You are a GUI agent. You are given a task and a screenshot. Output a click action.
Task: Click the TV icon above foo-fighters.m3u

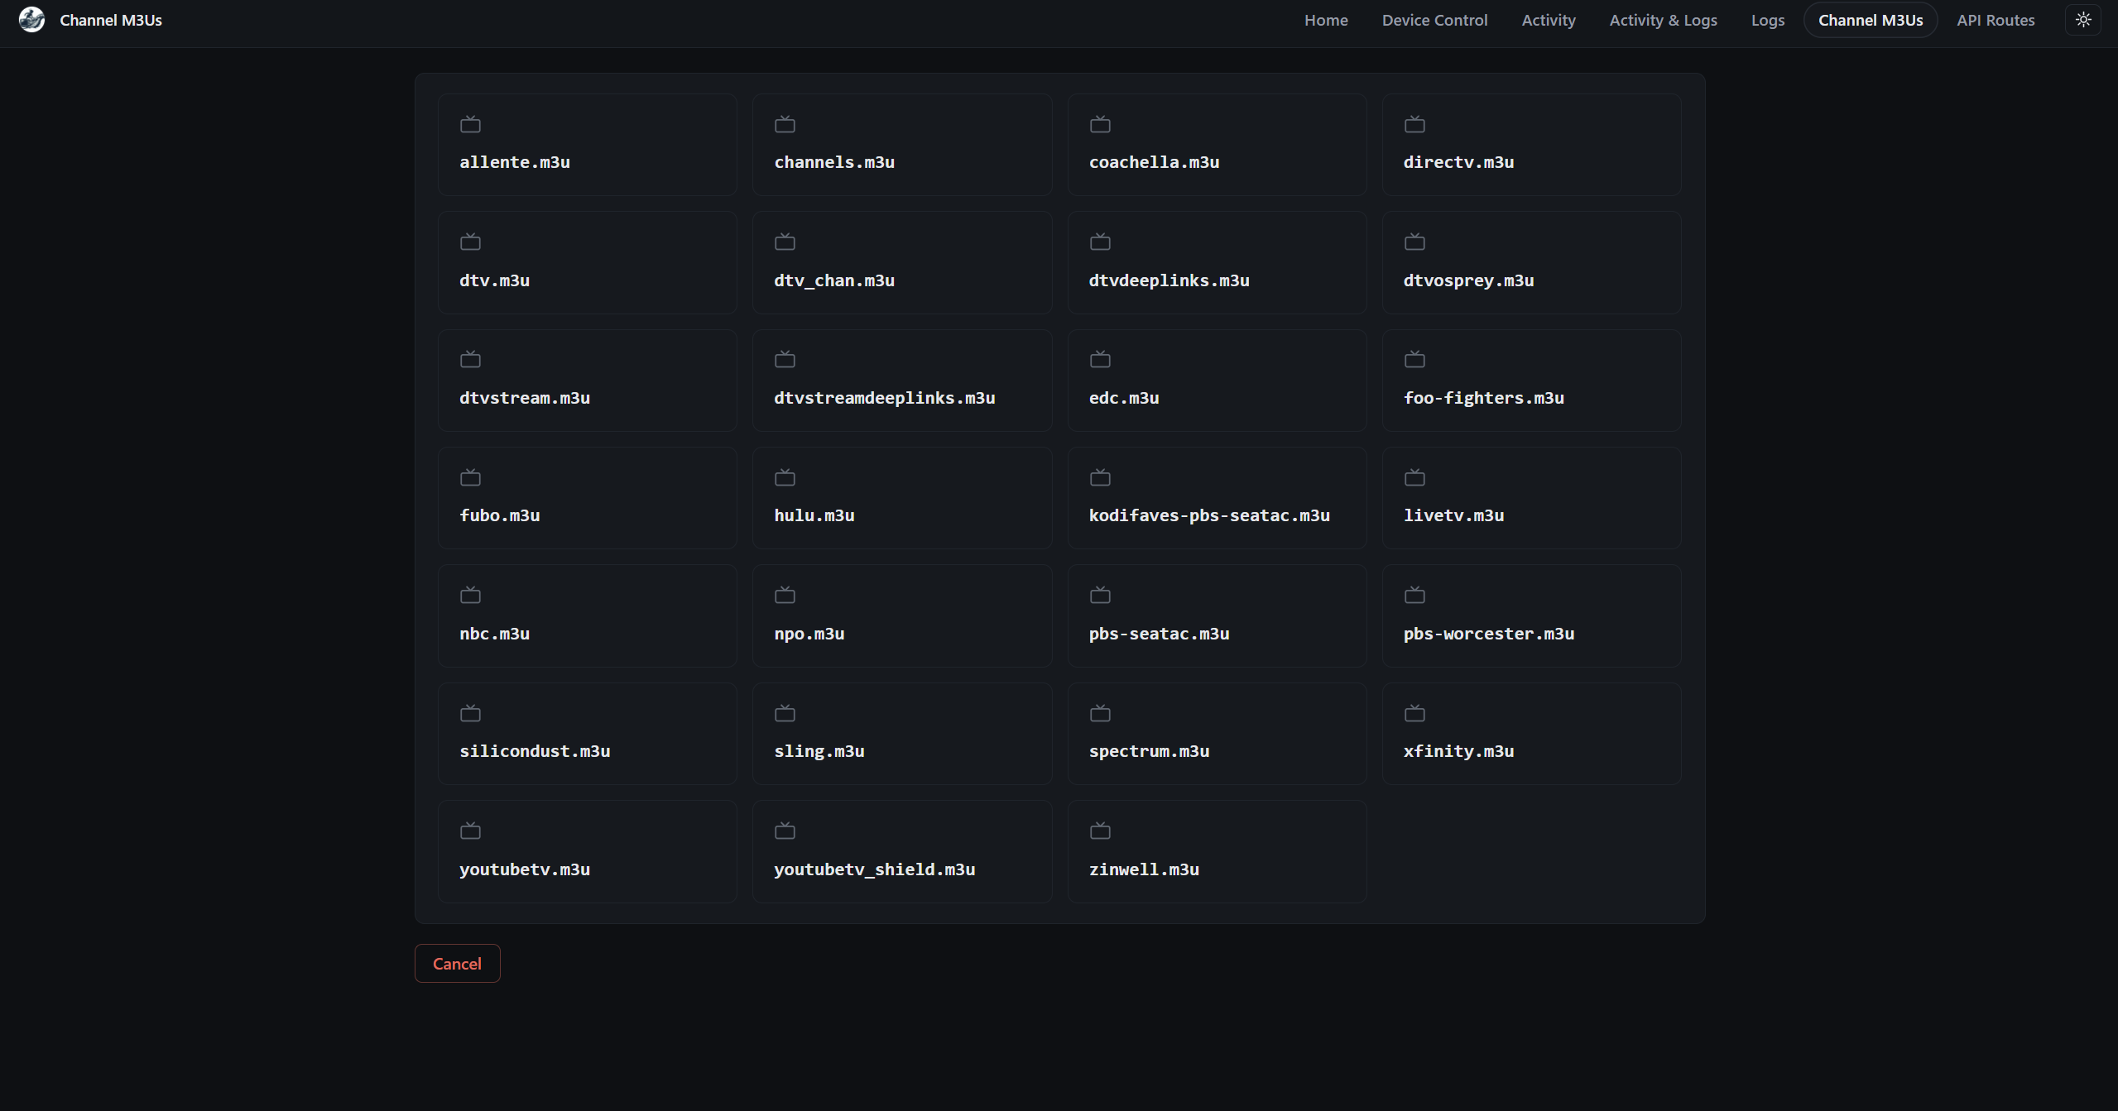pyautogui.click(x=1414, y=359)
